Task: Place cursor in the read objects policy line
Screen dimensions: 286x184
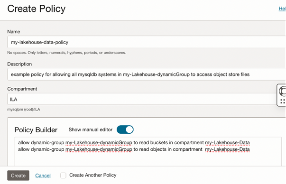Action: tap(134, 149)
